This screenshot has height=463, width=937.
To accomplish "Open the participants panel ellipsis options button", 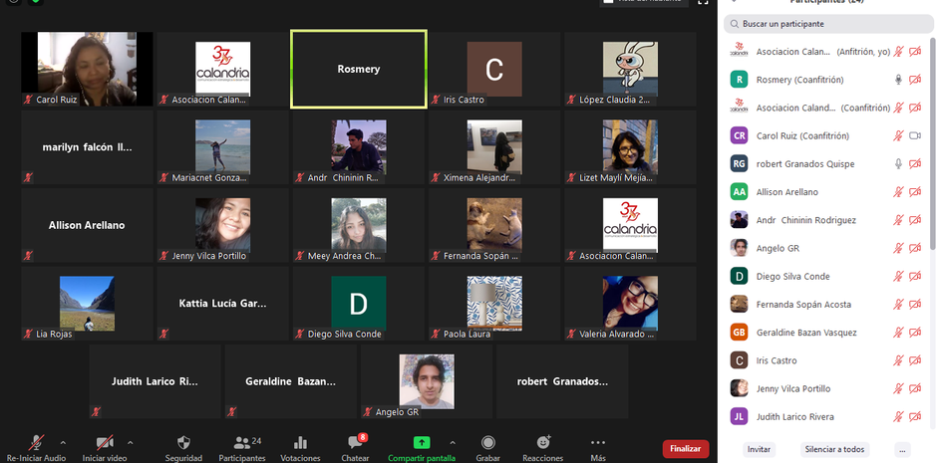I will tap(903, 449).
